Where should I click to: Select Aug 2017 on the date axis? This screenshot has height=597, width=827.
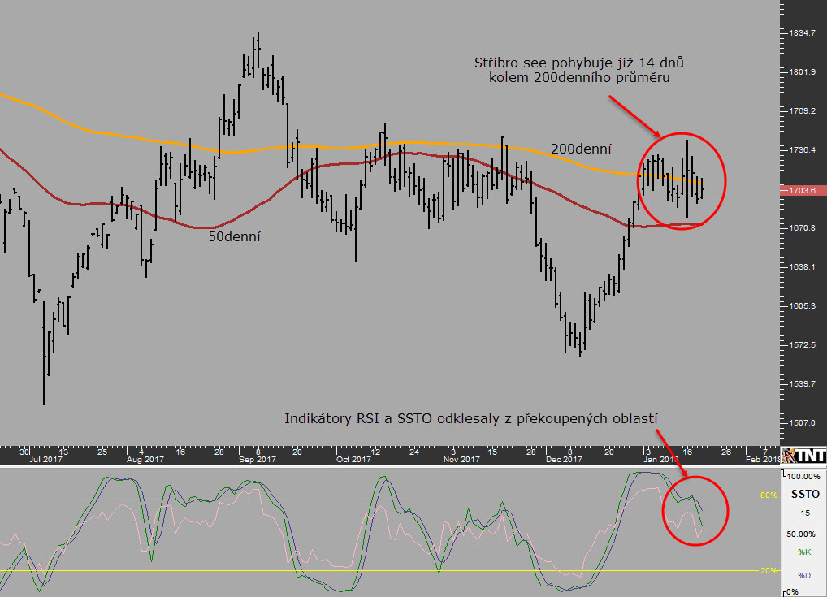[x=145, y=460]
